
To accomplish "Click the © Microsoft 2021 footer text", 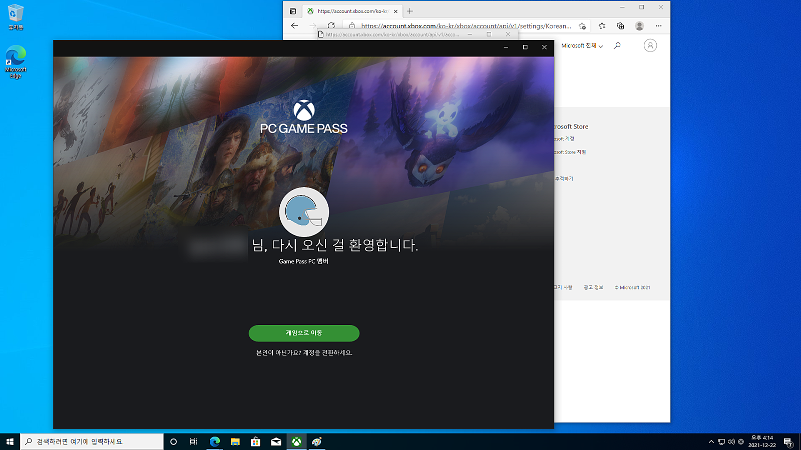I will 632,287.
